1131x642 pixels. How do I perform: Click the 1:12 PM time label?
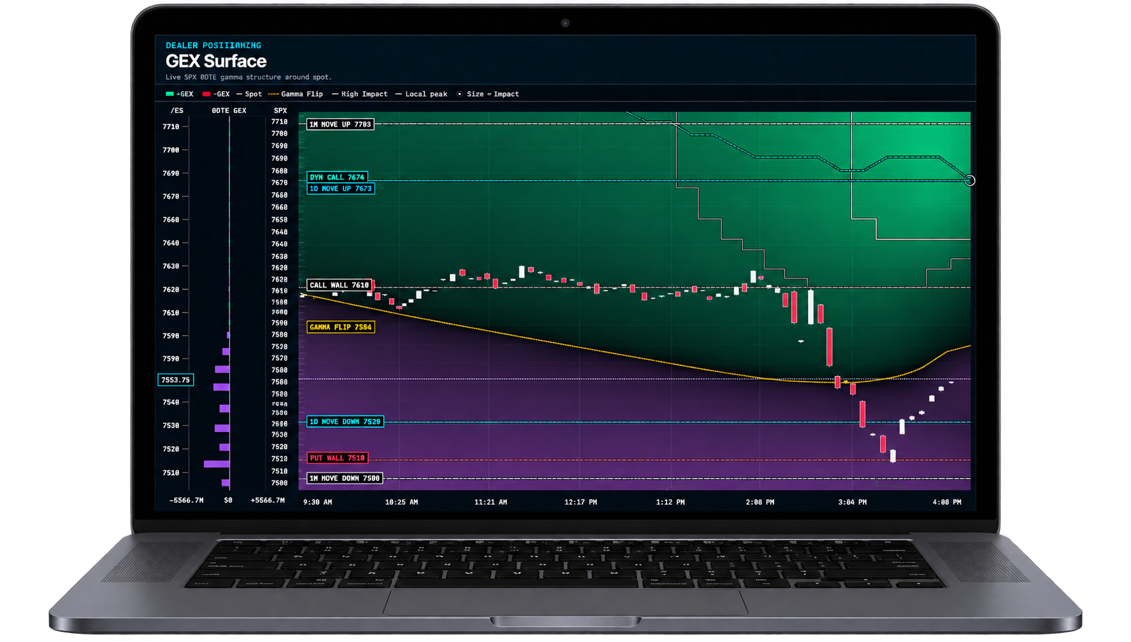670,502
